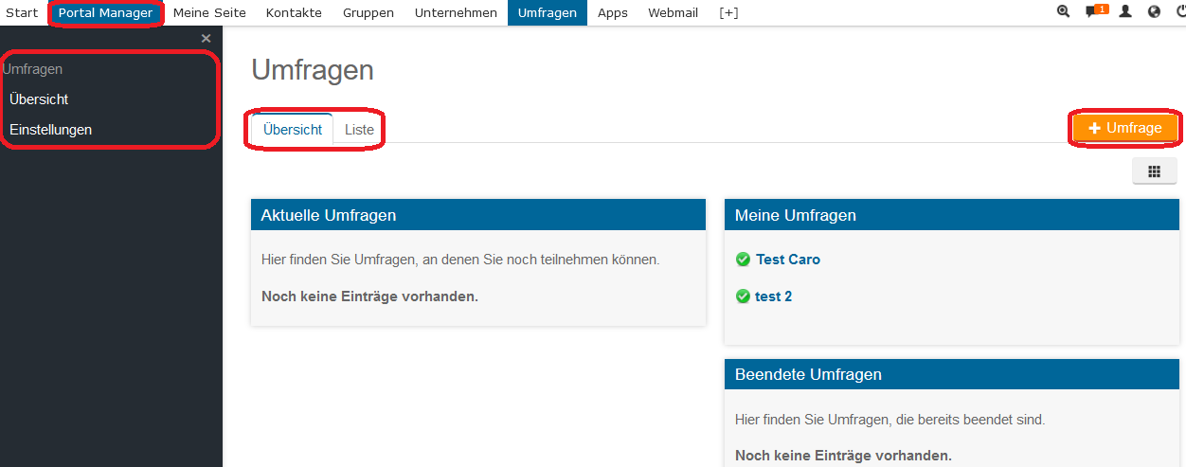Open the user profile icon

[1125, 12]
